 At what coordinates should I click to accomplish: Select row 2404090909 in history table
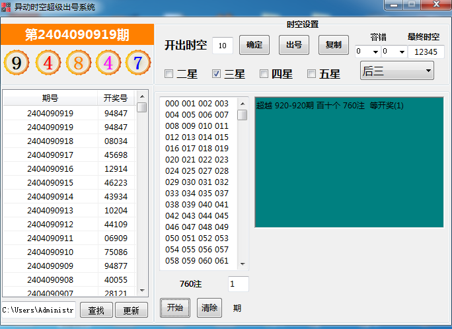pyautogui.click(x=69, y=266)
